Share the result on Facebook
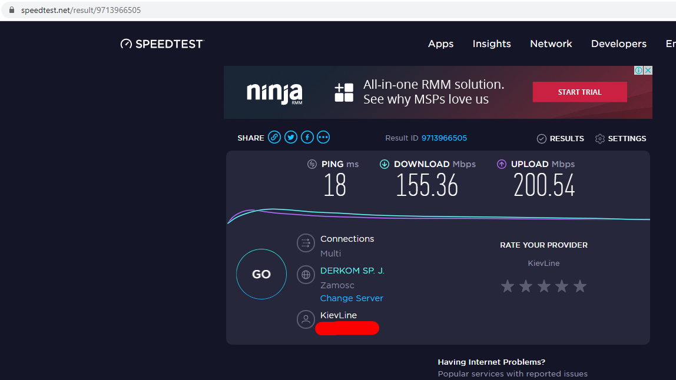The height and width of the screenshot is (380, 676). [x=307, y=138]
